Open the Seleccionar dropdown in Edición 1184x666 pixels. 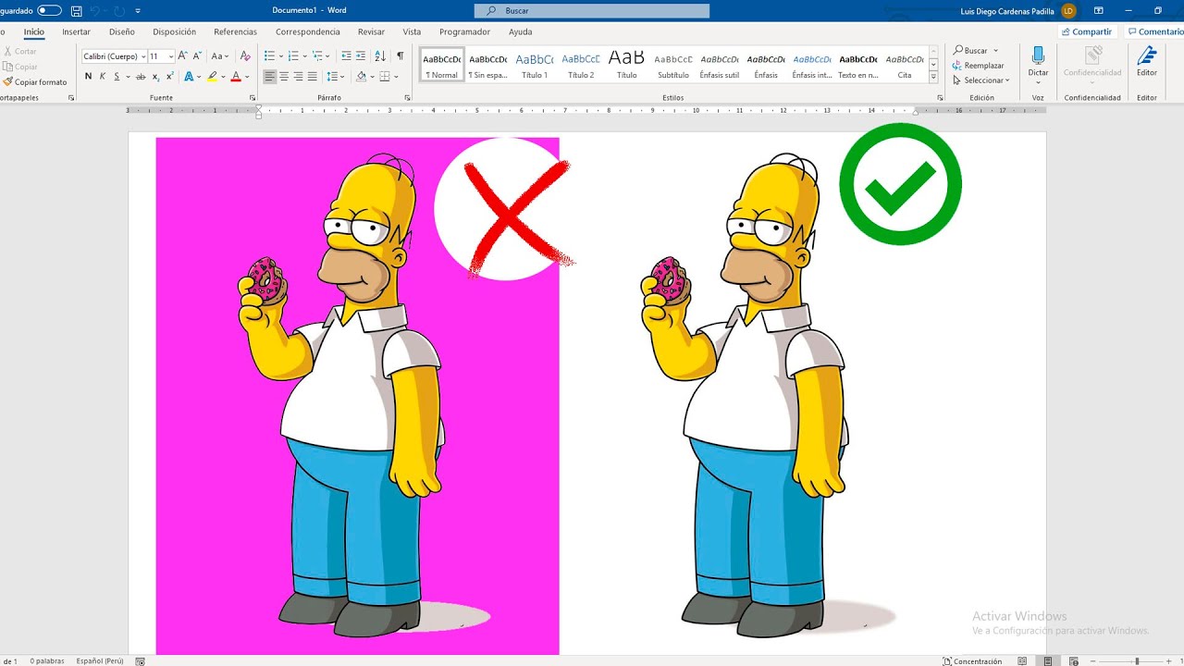(x=981, y=80)
